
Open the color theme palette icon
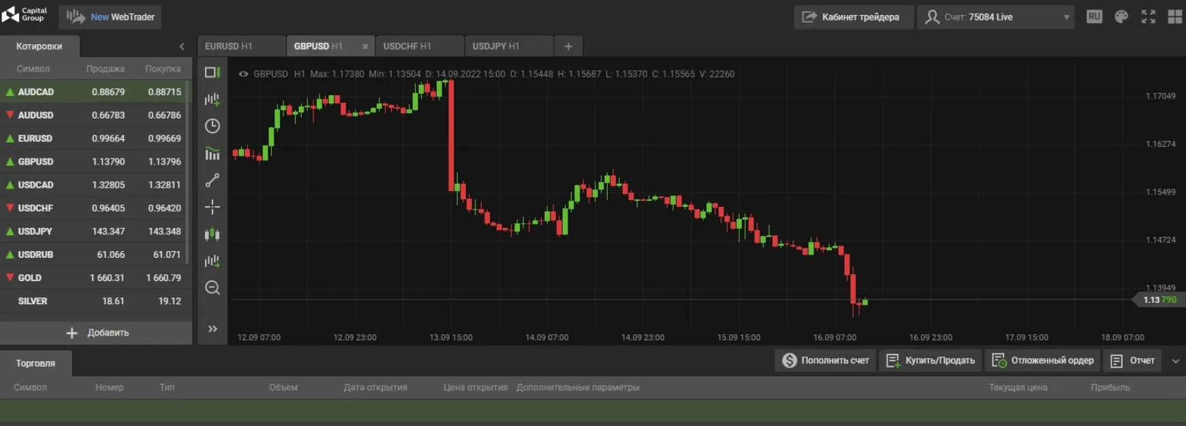pyautogui.click(x=1121, y=17)
